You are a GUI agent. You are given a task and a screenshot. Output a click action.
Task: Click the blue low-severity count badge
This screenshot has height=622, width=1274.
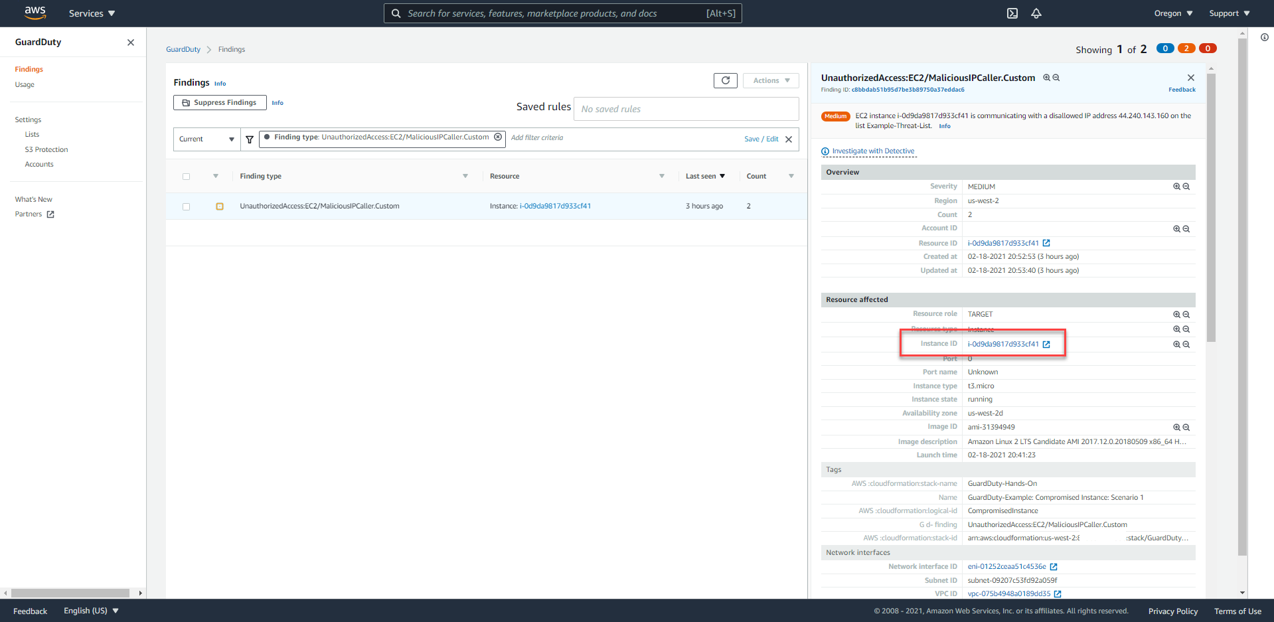1165,48
